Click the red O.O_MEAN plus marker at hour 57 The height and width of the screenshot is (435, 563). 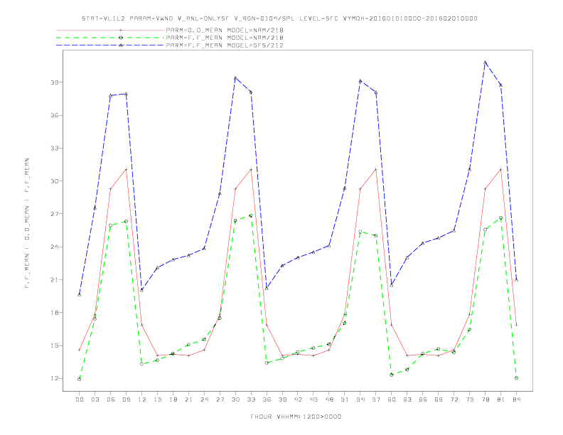[375, 169]
